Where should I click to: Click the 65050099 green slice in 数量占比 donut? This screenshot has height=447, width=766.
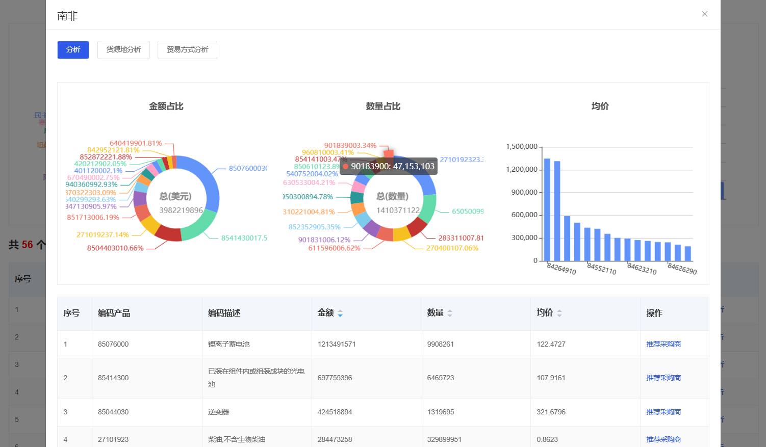(427, 209)
